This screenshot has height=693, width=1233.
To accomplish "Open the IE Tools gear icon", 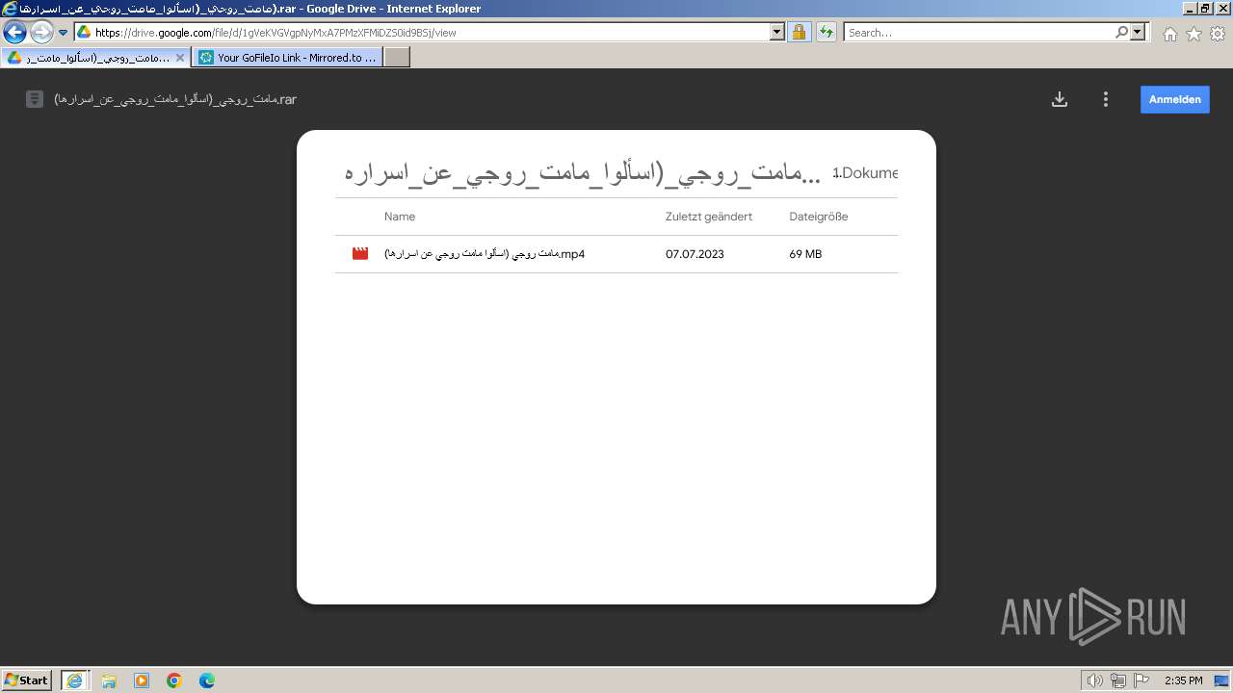I will 1218,34.
